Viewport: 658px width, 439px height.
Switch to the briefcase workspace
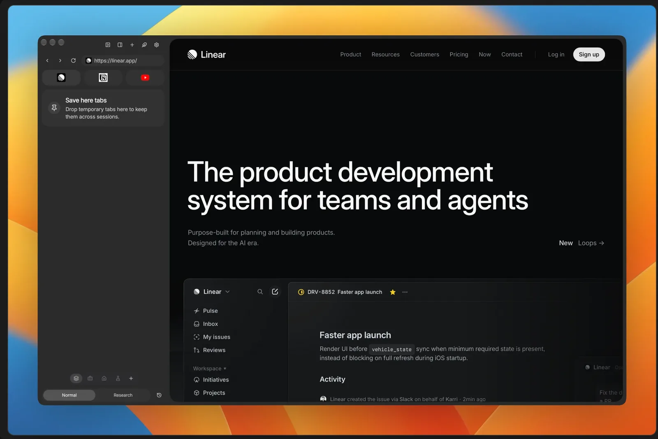pyautogui.click(x=90, y=379)
